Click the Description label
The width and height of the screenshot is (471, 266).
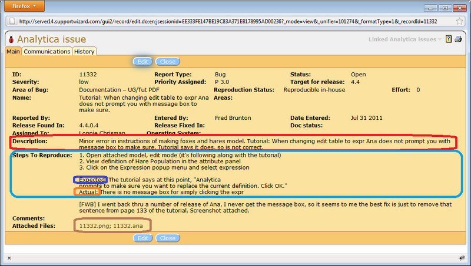pos(30,141)
